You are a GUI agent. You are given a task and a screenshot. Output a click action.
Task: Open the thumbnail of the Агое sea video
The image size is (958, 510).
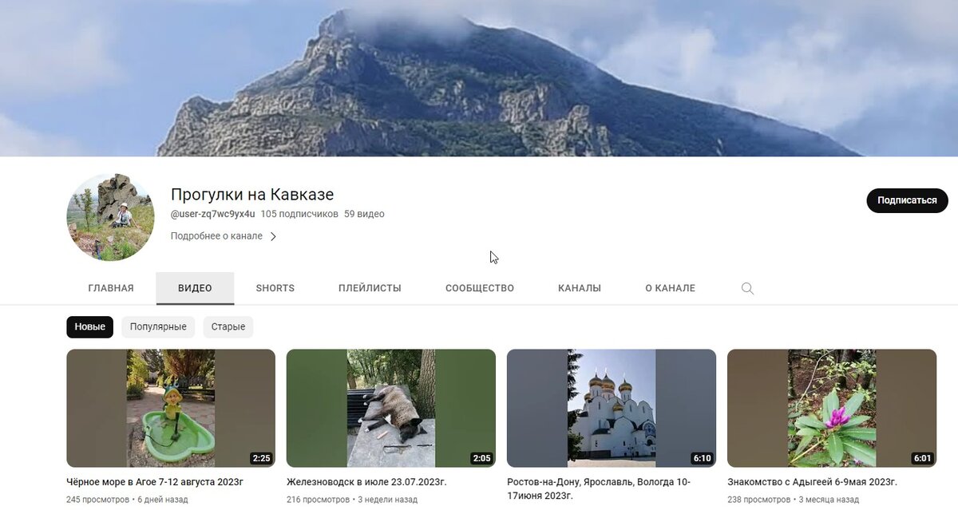point(169,407)
